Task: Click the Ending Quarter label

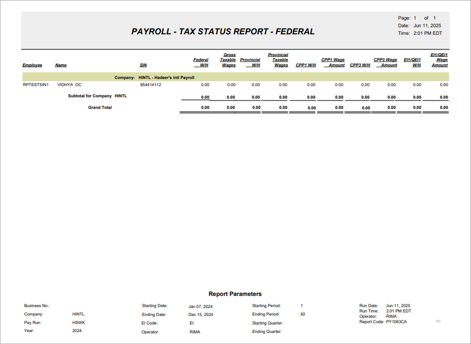Action: tap(267, 331)
